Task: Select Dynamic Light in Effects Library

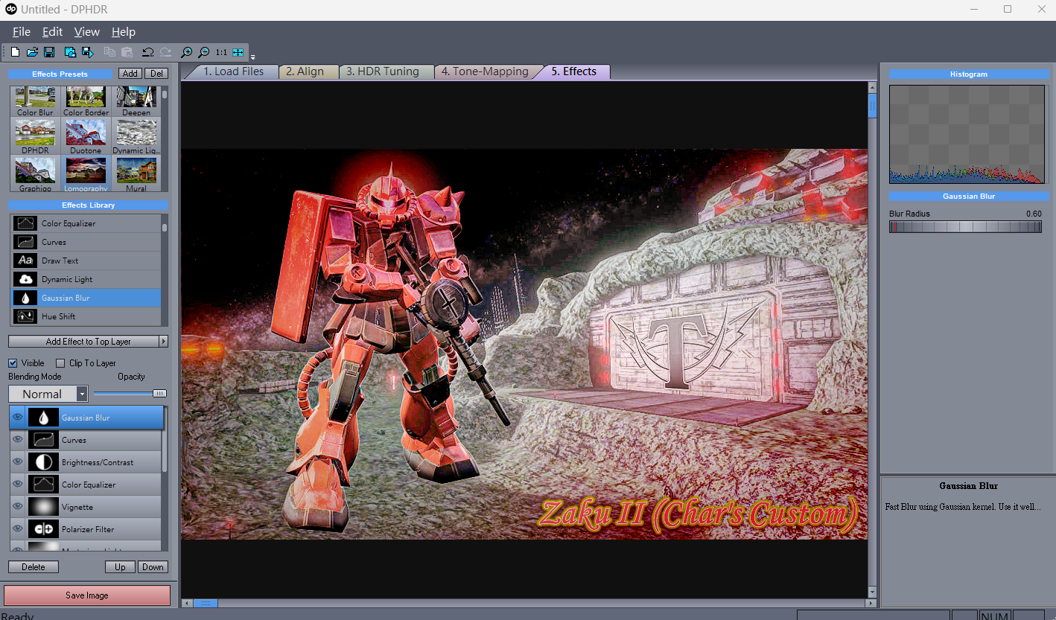Action: (86, 279)
